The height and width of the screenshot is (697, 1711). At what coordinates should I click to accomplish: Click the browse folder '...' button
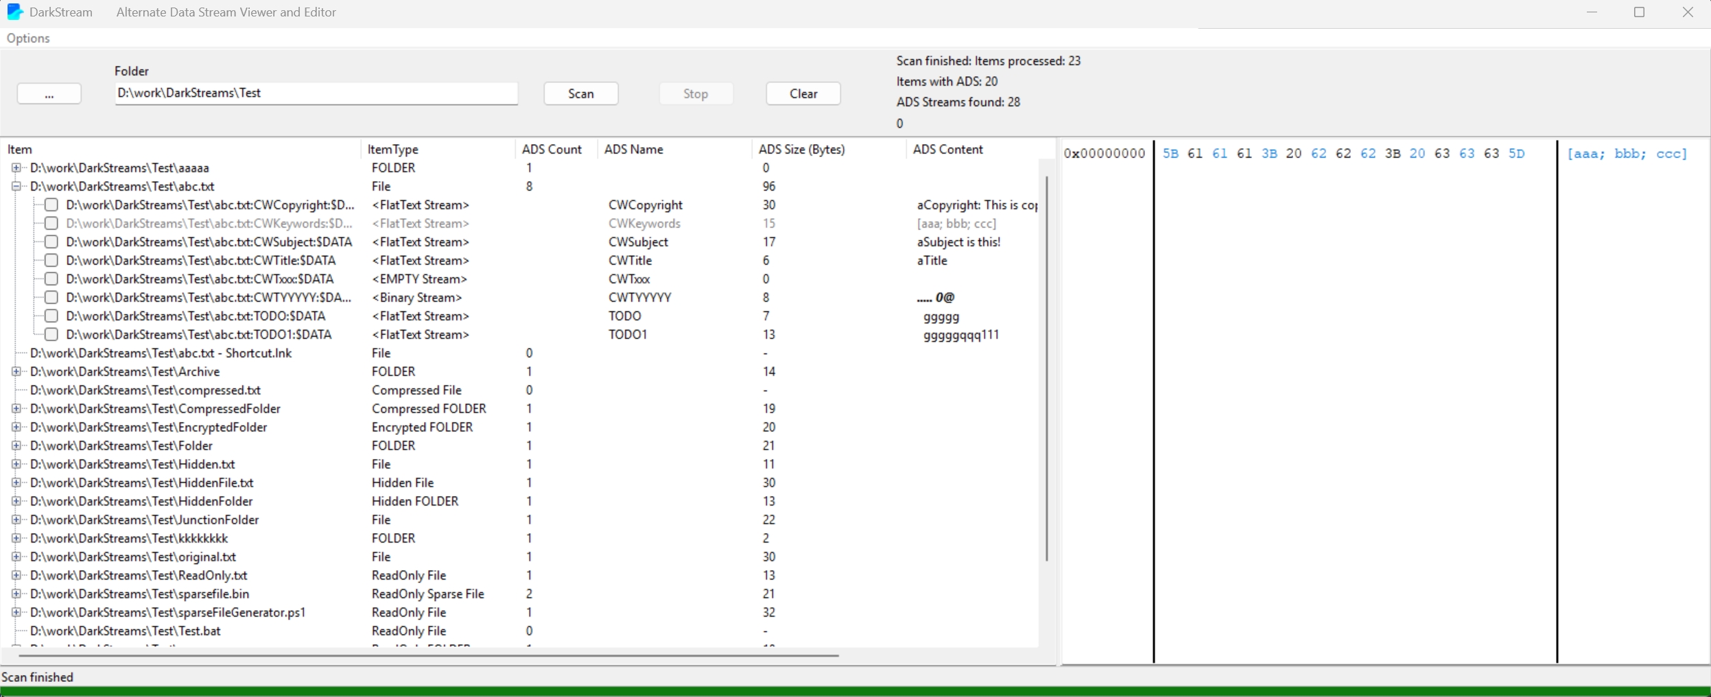(49, 94)
